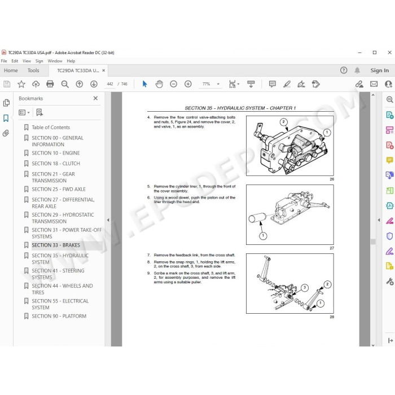Show page thumbnails panel icon

click(x=6, y=103)
